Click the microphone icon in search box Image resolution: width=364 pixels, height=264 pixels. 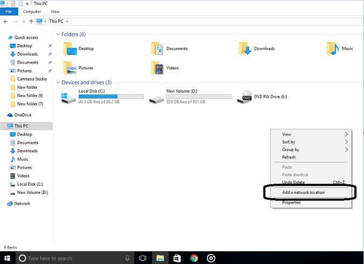click(x=127, y=258)
